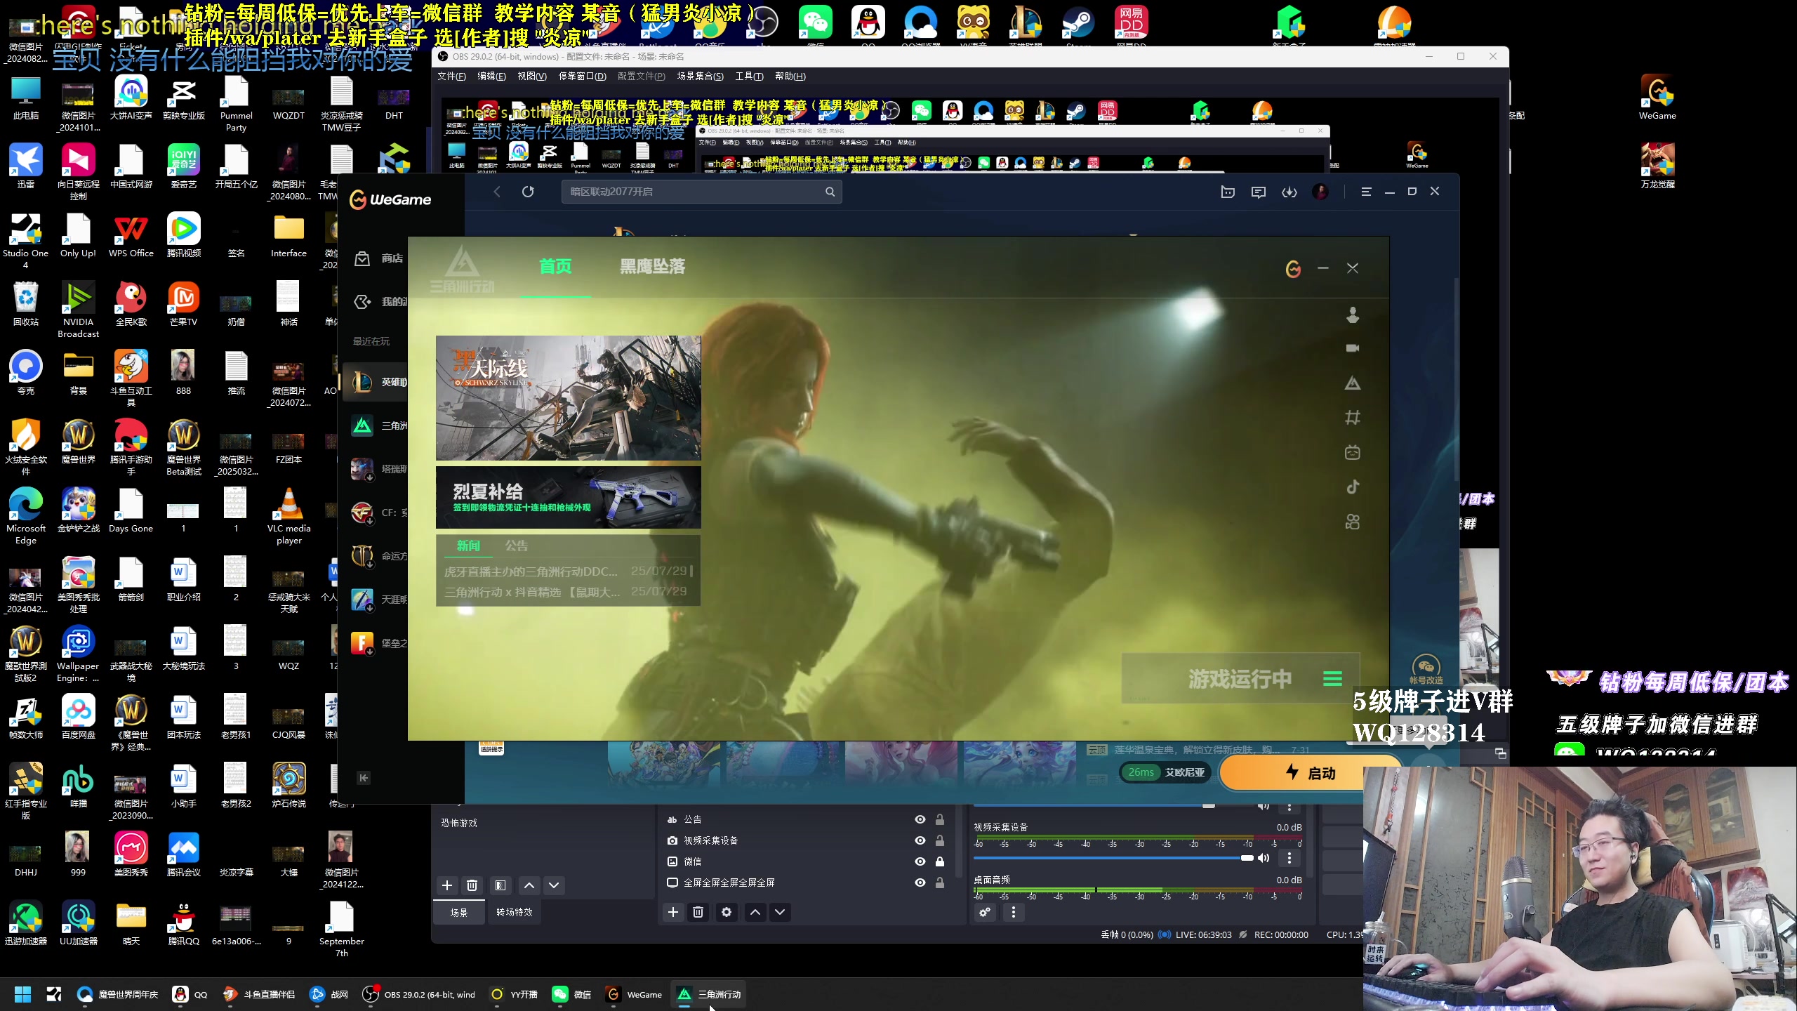
Task: Adjust the 视频采集设备 volume slider
Action: pyautogui.click(x=1113, y=858)
